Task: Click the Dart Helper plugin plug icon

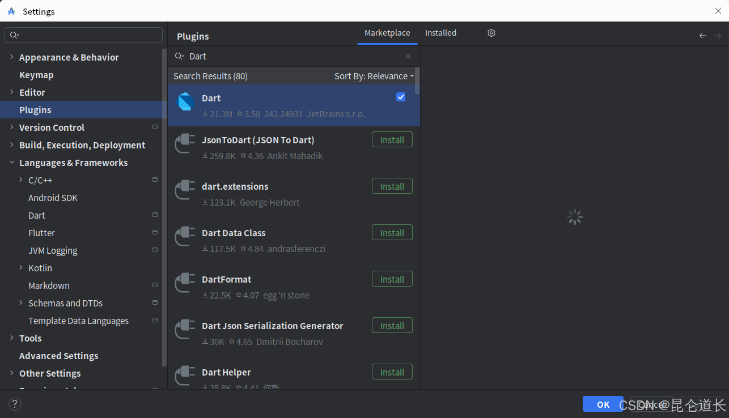Action: tap(185, 376)
